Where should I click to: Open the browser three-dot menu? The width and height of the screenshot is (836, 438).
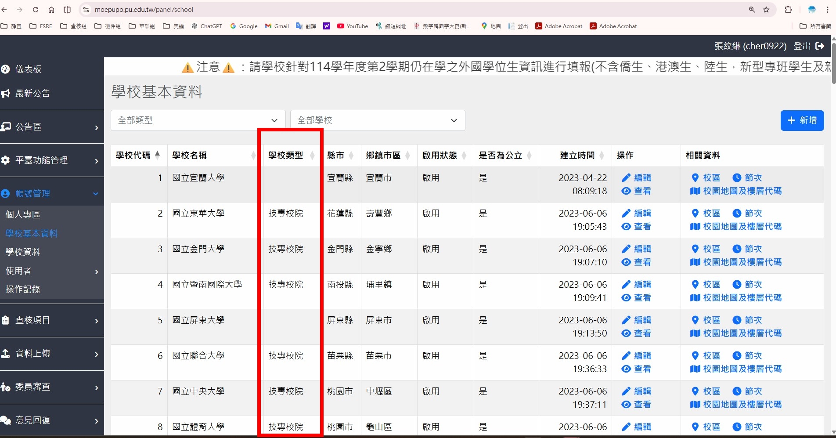(x=828, y=10)
